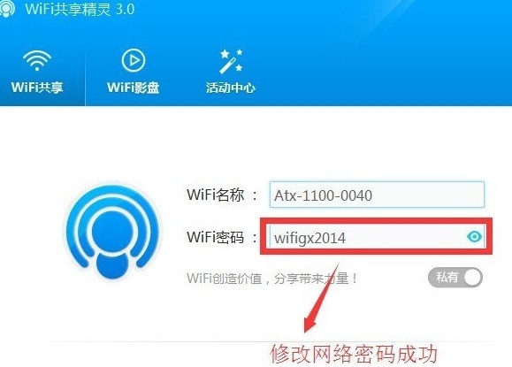This screenshot has height=367, width=512.
Task: Click the slogan text WiFi创造价值
Action: (225, 279)
